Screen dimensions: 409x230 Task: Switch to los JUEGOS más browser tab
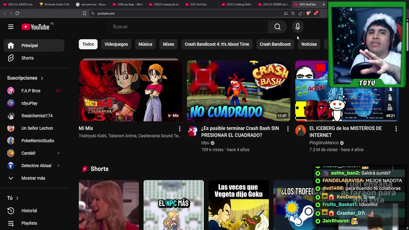[18, 4]
